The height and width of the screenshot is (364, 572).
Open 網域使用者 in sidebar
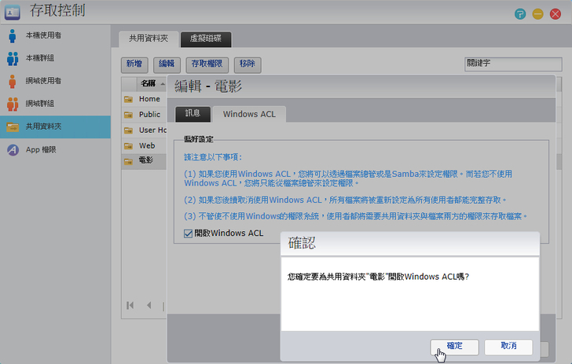pyautogui.click(x=55, y=81)
